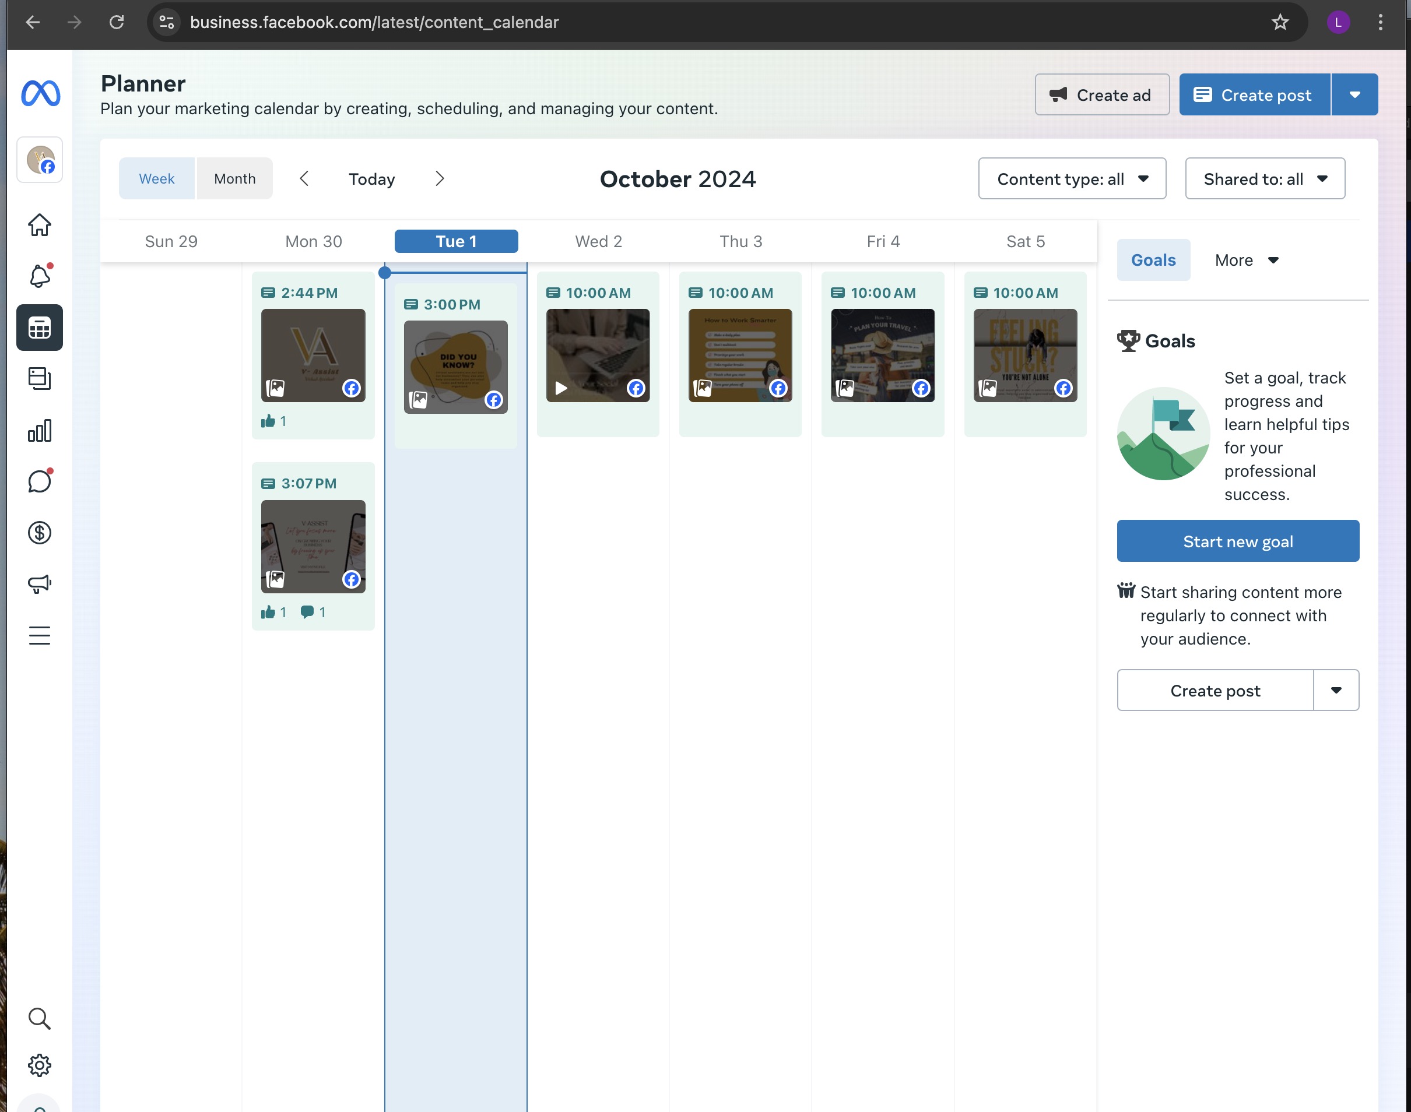Click the Start new goal button
This screenshot has height=1112, width=1411.
click(1237, 541)
